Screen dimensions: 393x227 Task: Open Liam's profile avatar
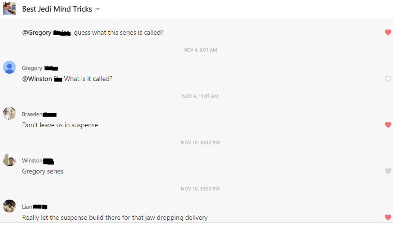[9, 206]
